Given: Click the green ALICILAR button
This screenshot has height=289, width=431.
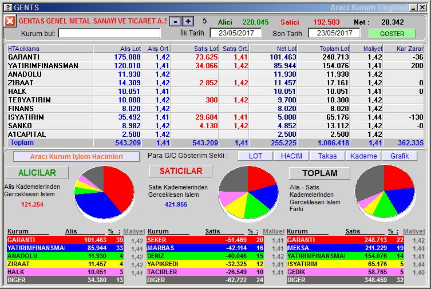Looking at the screenshot, I should point(37,172).
